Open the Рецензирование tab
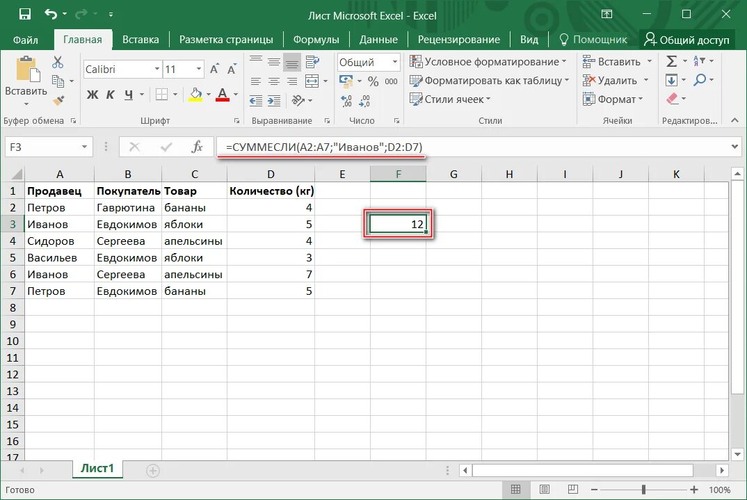The height and width of the screenshot is (500, 747). [459, 40]
